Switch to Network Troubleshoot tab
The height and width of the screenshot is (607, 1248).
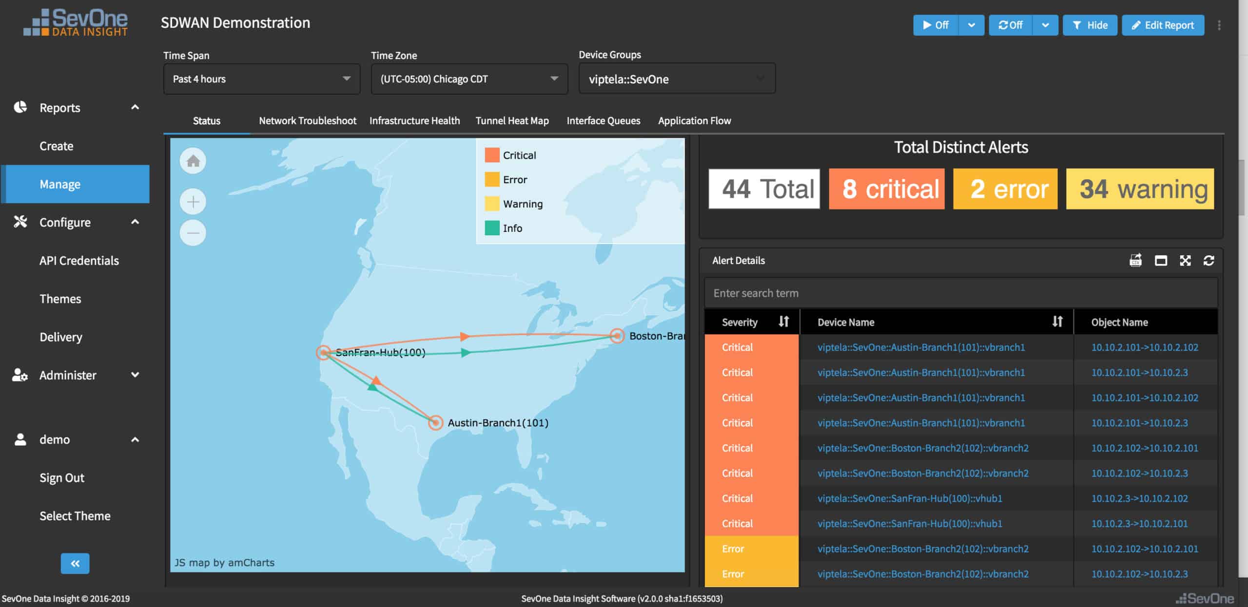pyautogui.click(x=308, y=121)
